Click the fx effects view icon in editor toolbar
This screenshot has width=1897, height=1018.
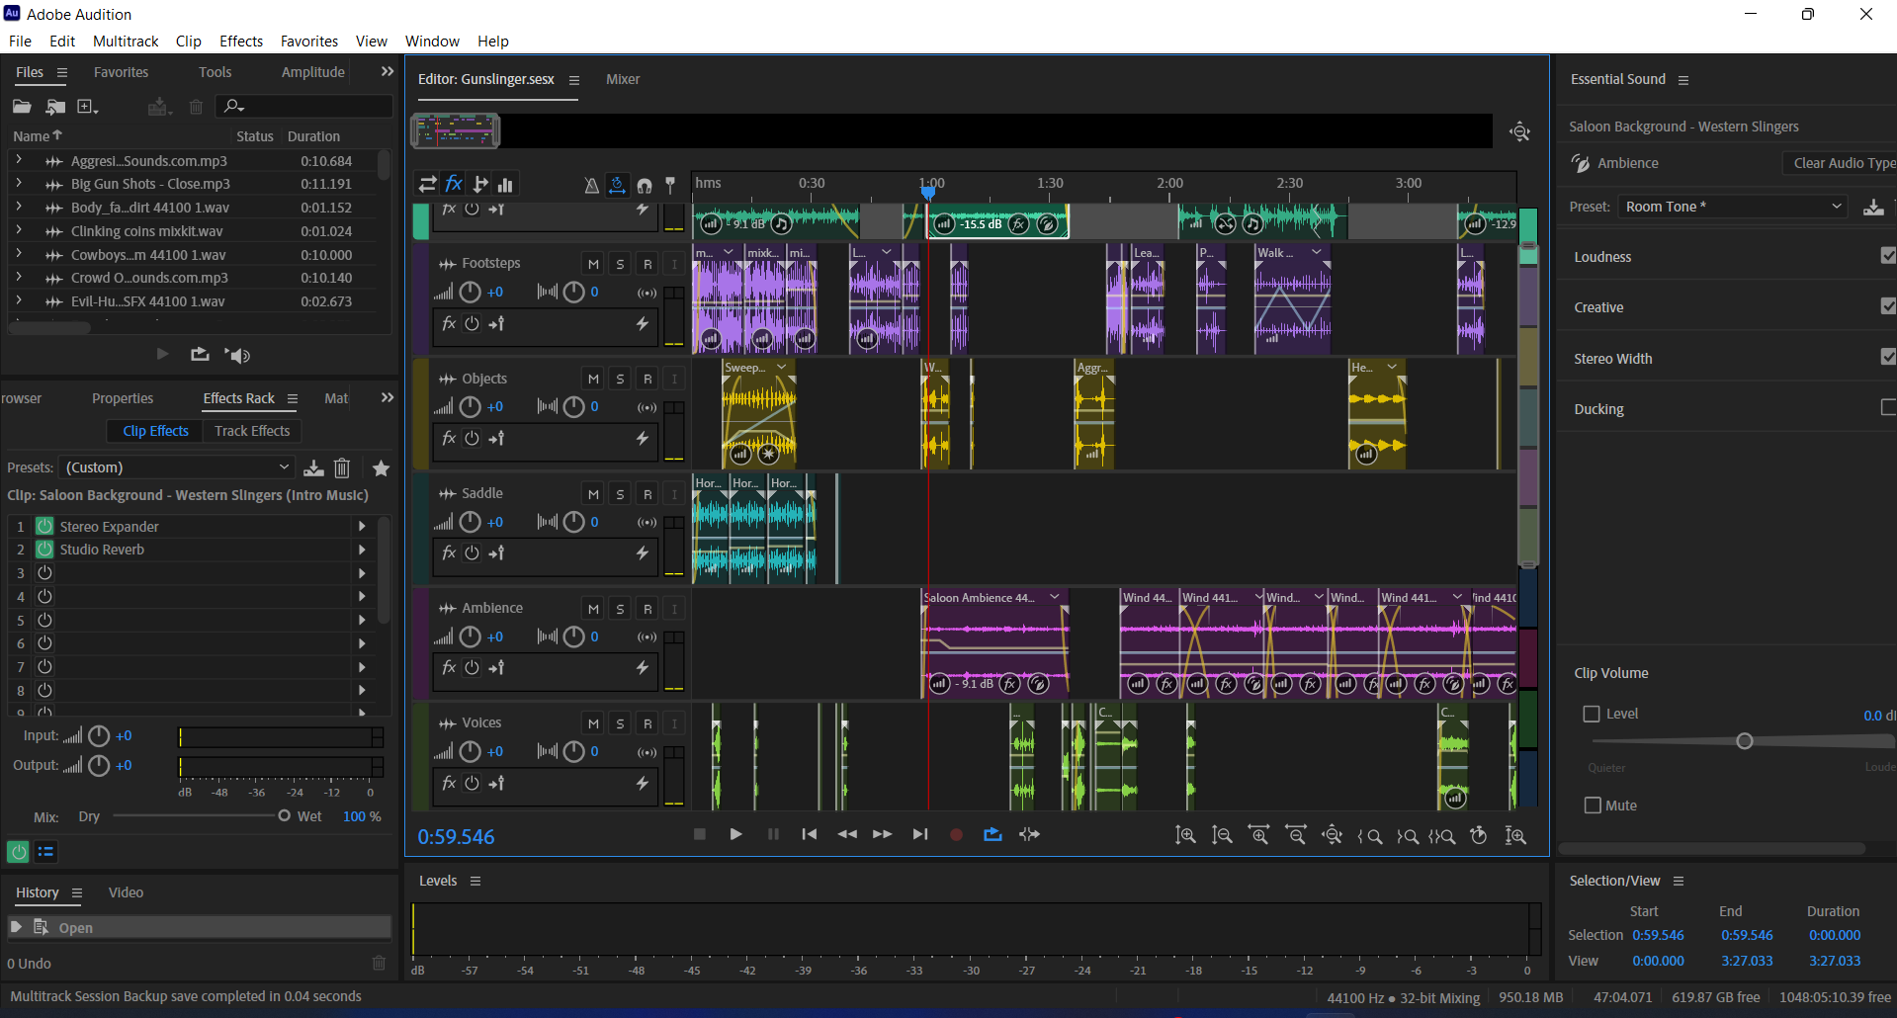[x=454, y=184]
